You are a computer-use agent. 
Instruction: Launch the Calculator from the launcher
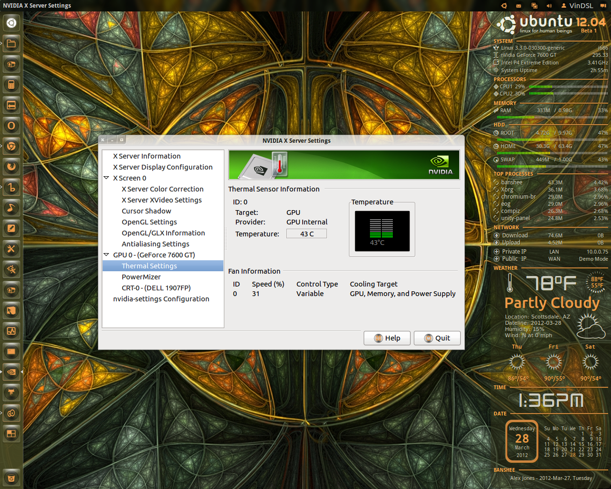pos(11,85)
